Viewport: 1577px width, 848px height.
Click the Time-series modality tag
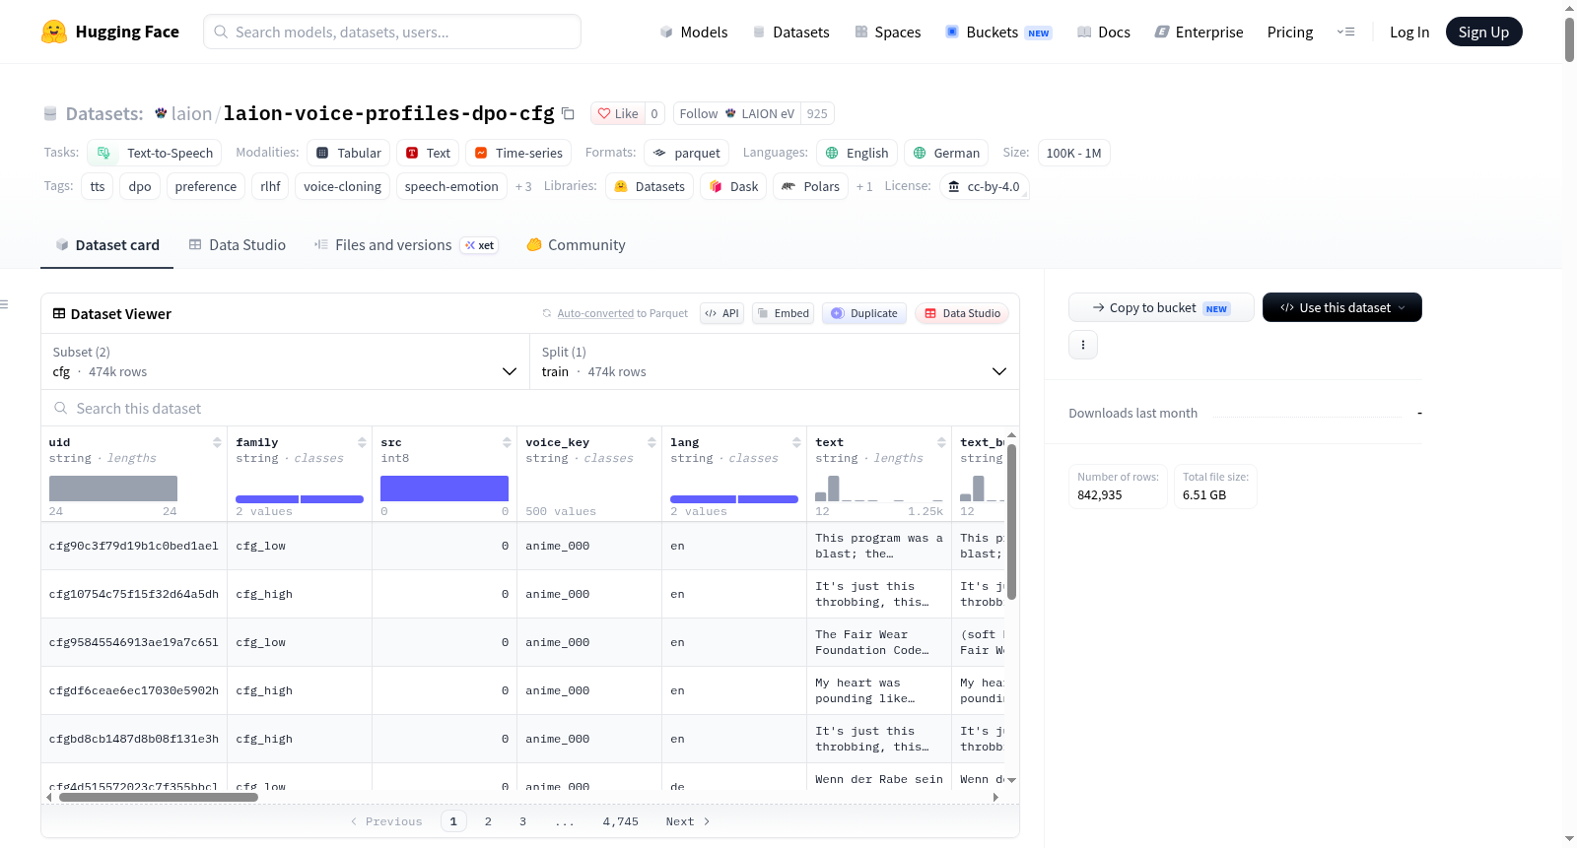[x=518, y=153]
